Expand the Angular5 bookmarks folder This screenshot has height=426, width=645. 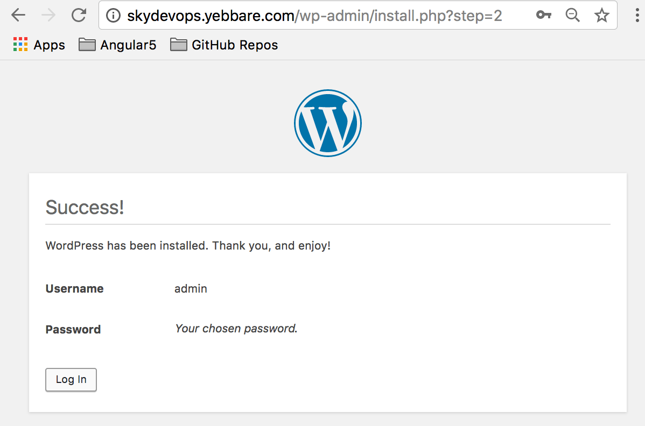tap(117, 45)
